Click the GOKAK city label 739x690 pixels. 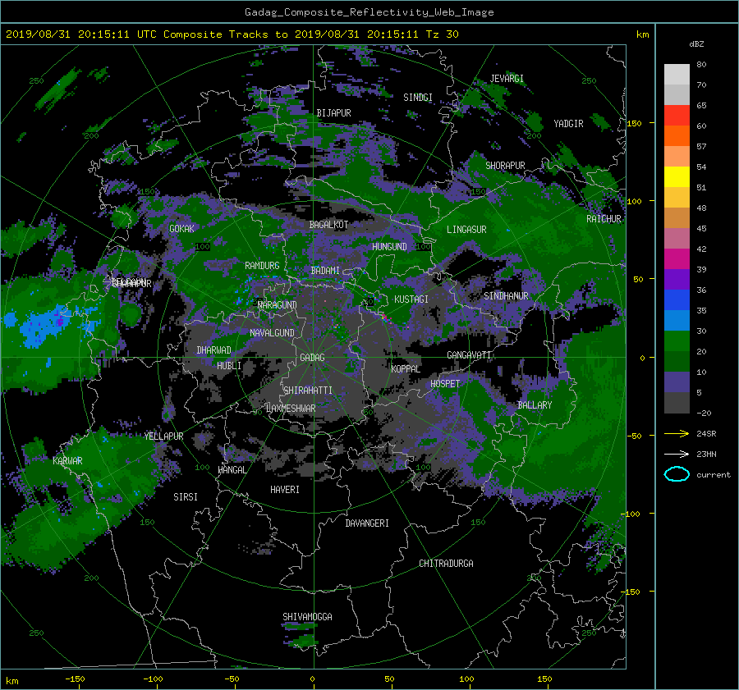[181, 228]
